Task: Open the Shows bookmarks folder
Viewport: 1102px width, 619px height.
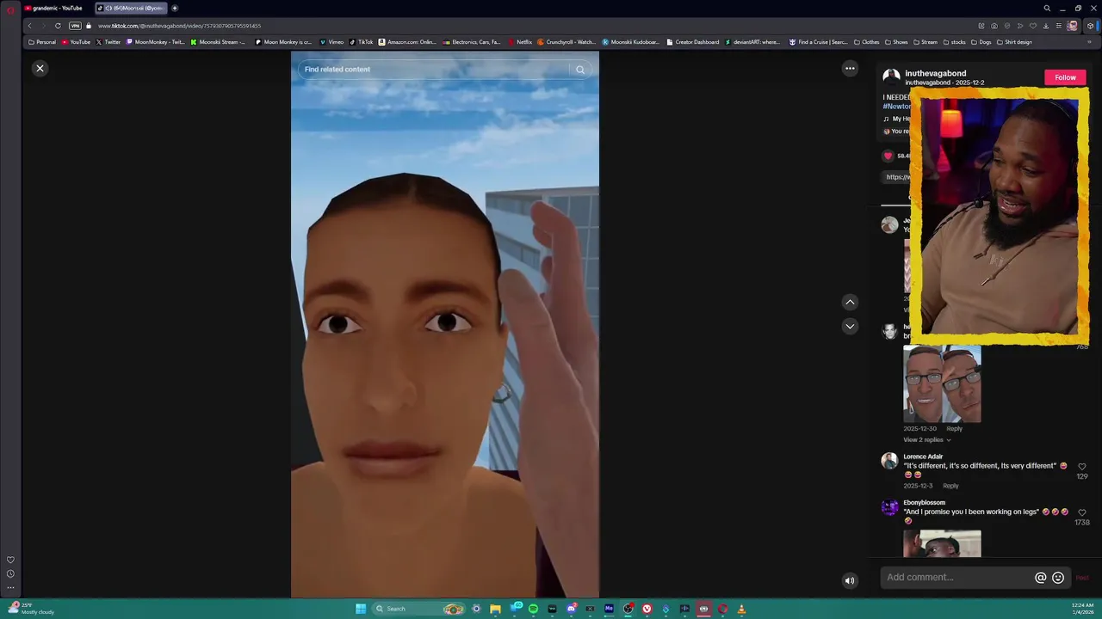Action: point(896,42)
